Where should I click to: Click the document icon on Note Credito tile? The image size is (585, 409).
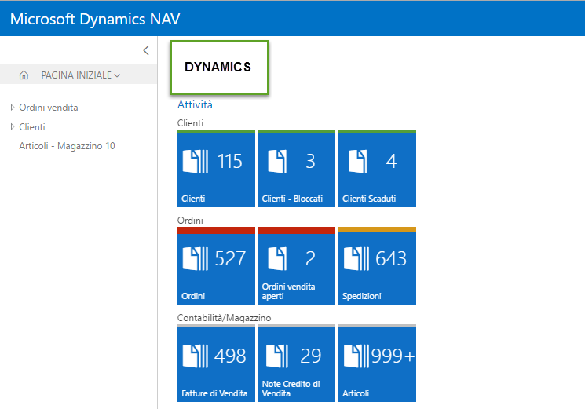277,356
